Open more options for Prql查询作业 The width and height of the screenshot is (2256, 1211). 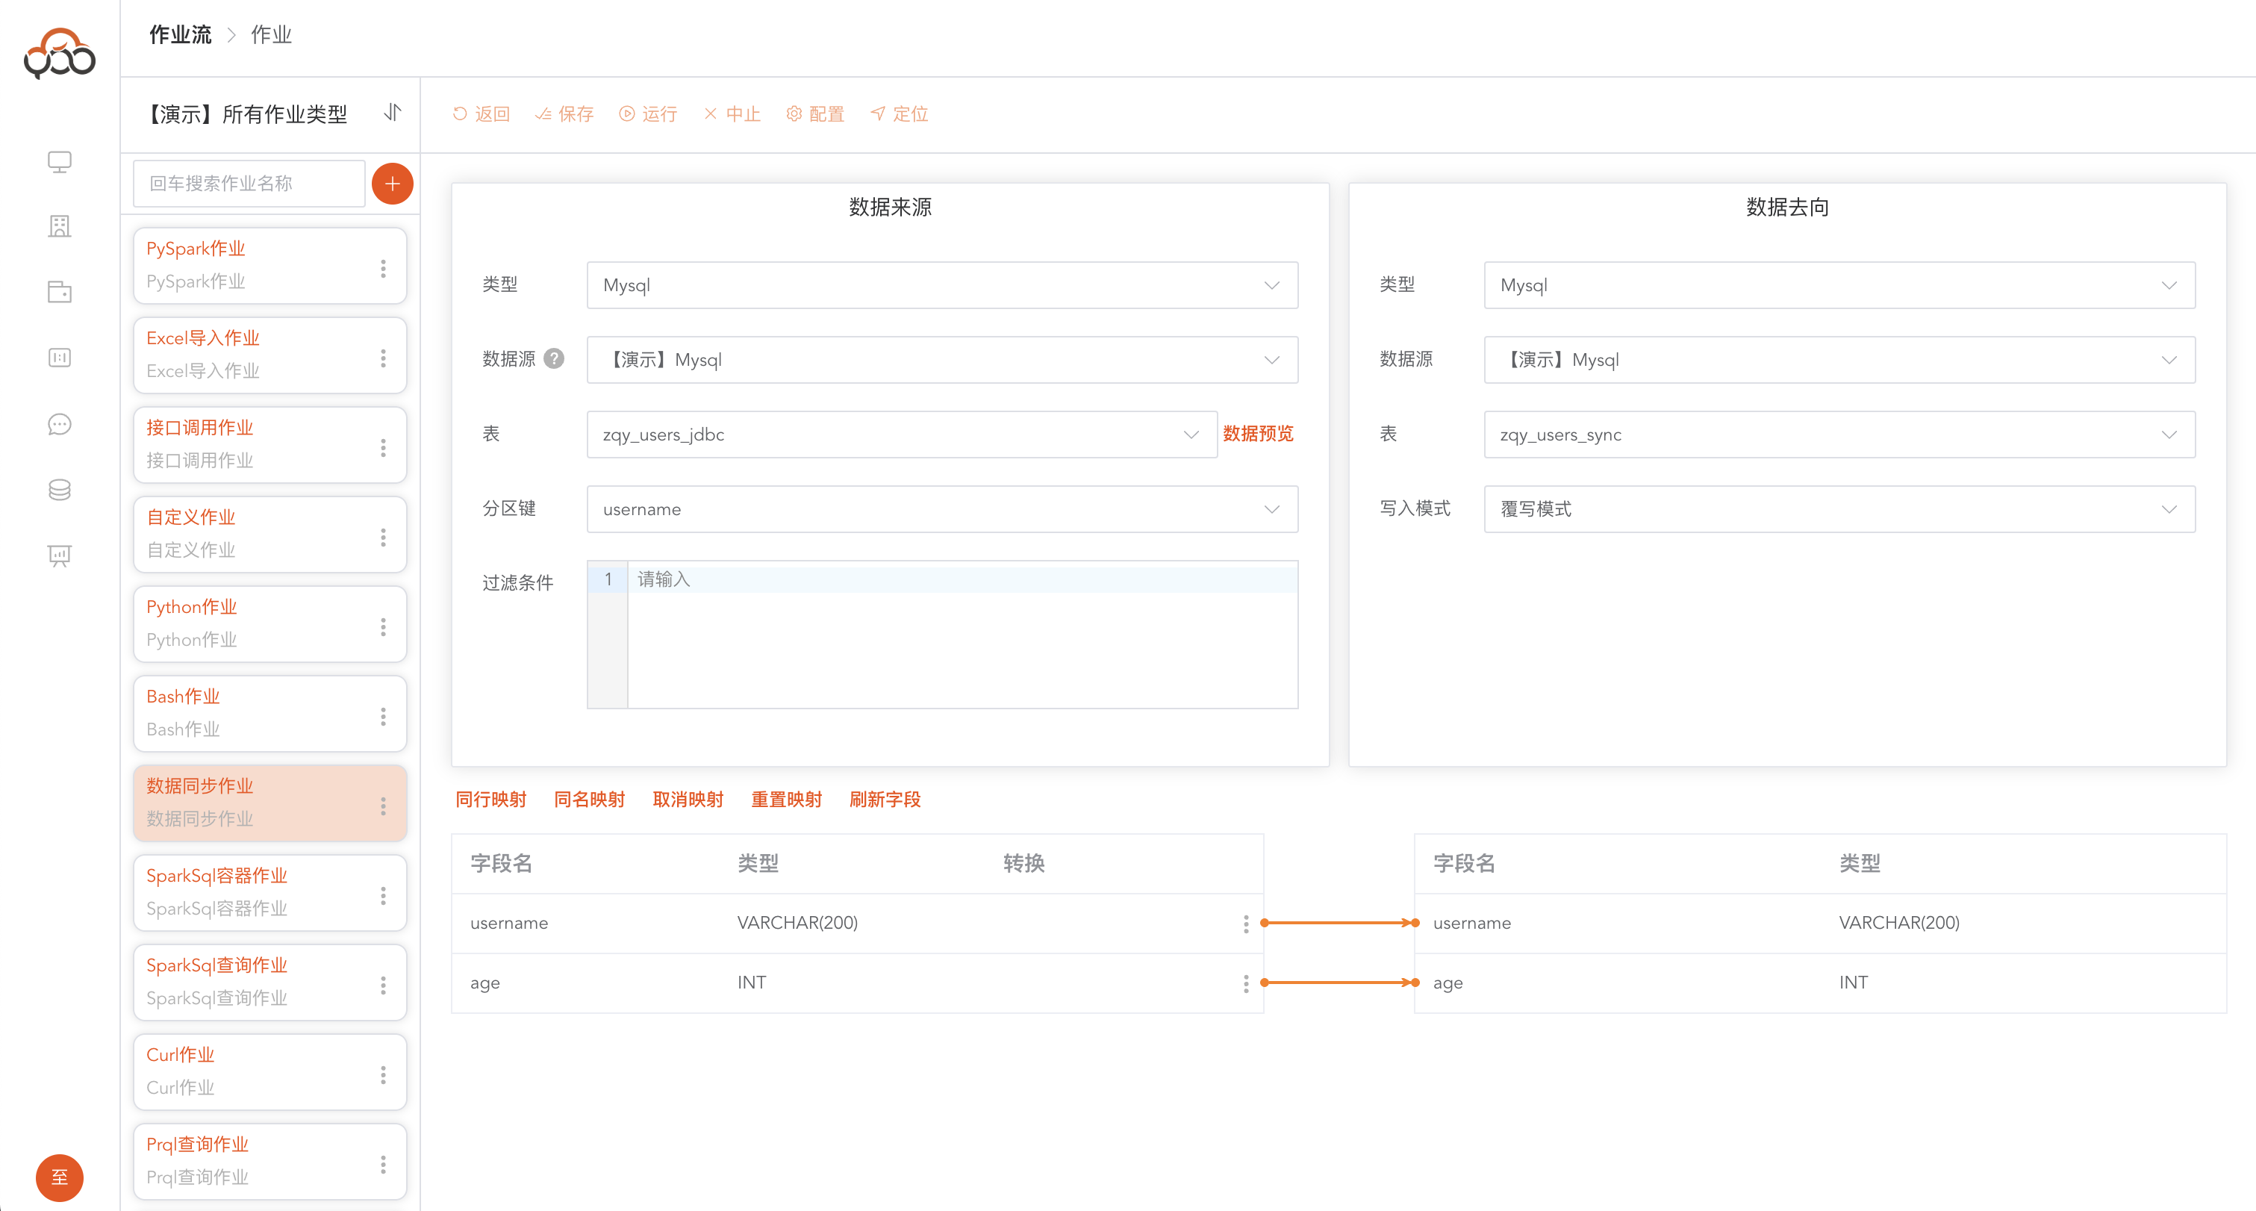(x=383, y=1164)
